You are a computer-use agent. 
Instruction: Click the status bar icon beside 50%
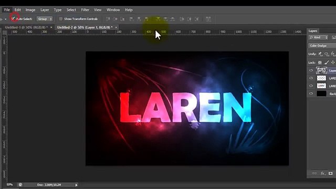[x=20, y=185]
